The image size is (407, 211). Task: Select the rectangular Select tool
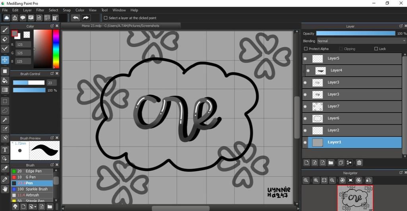(5, 101)
